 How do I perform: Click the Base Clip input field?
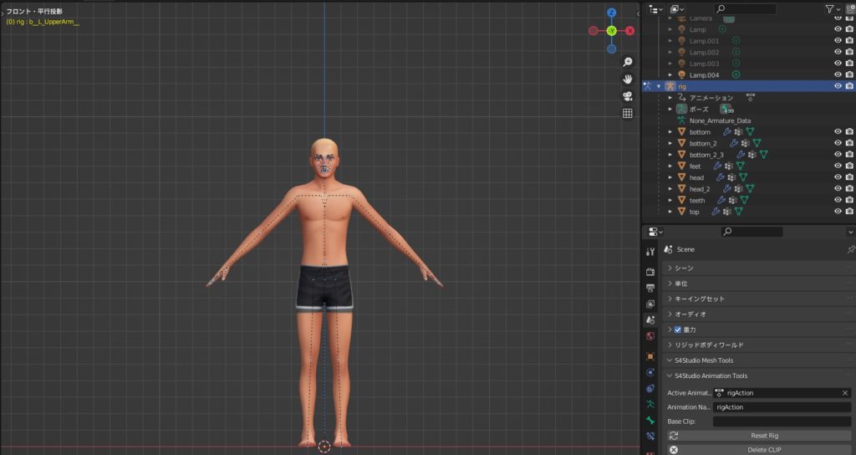[782, 422]
